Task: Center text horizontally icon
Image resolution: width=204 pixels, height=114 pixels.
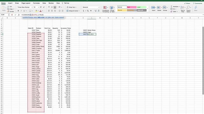Action: click(52, 11)
